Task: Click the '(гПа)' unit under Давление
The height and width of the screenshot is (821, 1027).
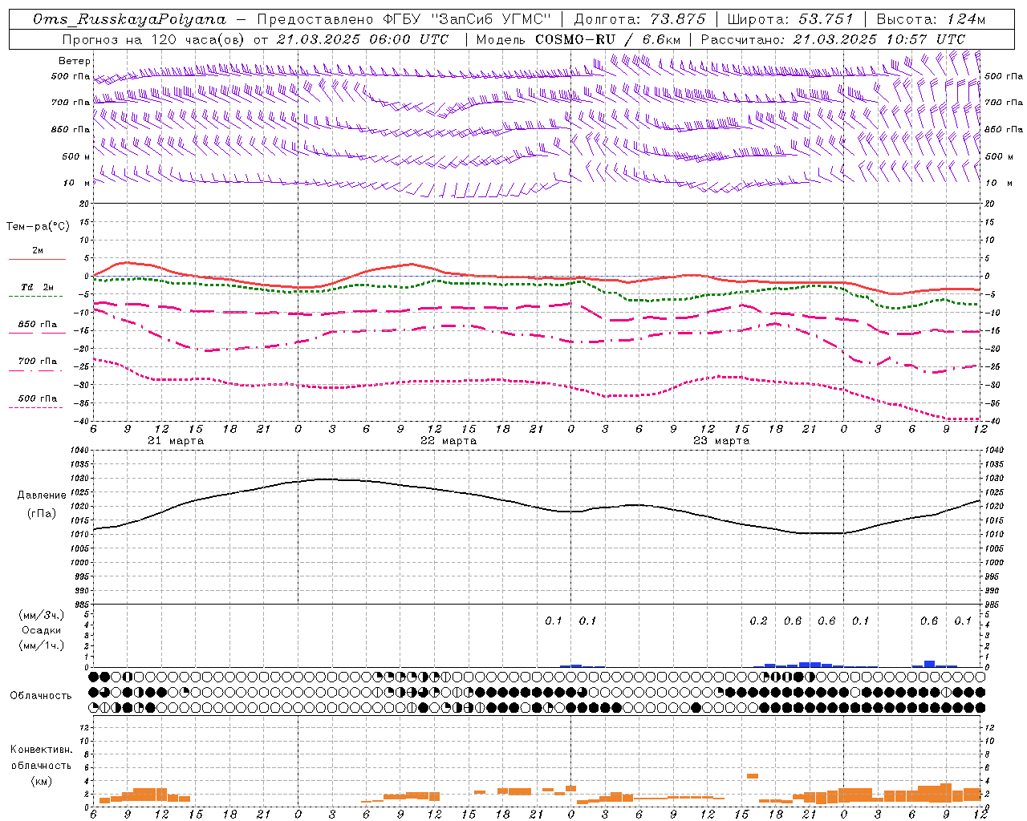Action: [x=42, y=514]
